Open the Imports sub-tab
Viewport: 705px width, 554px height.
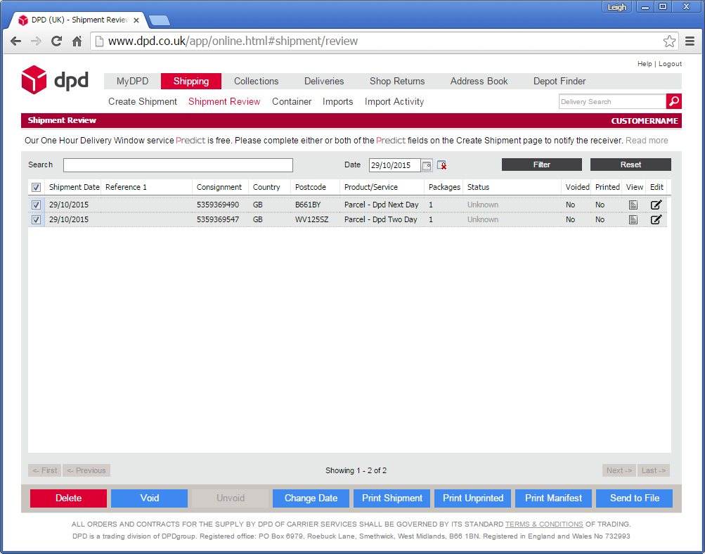(x=337, y=102)
